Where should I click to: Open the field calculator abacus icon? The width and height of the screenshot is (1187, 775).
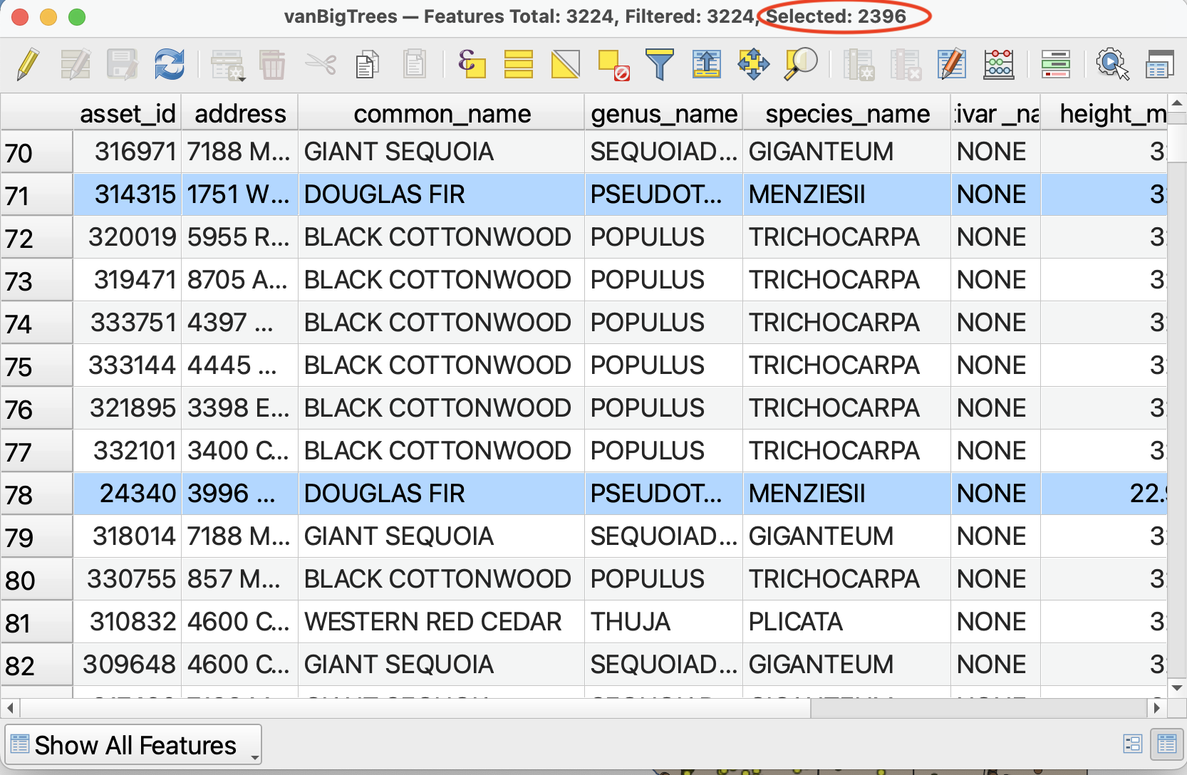click(x=998, y=64)
